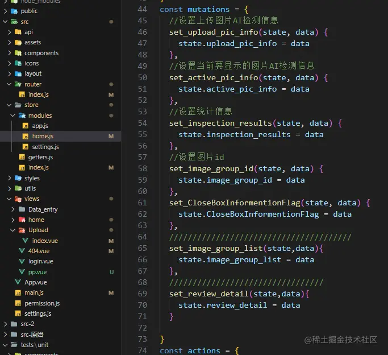Screen dimensions: 388x355
Task: Click the set_image_group_list function name
Action: click(216, 249)
